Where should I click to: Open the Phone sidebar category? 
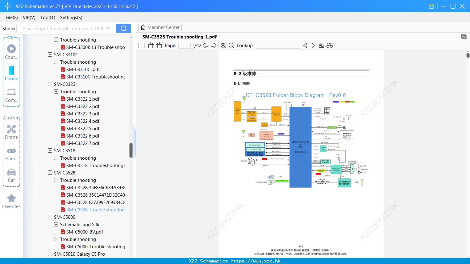pos(11,73)
